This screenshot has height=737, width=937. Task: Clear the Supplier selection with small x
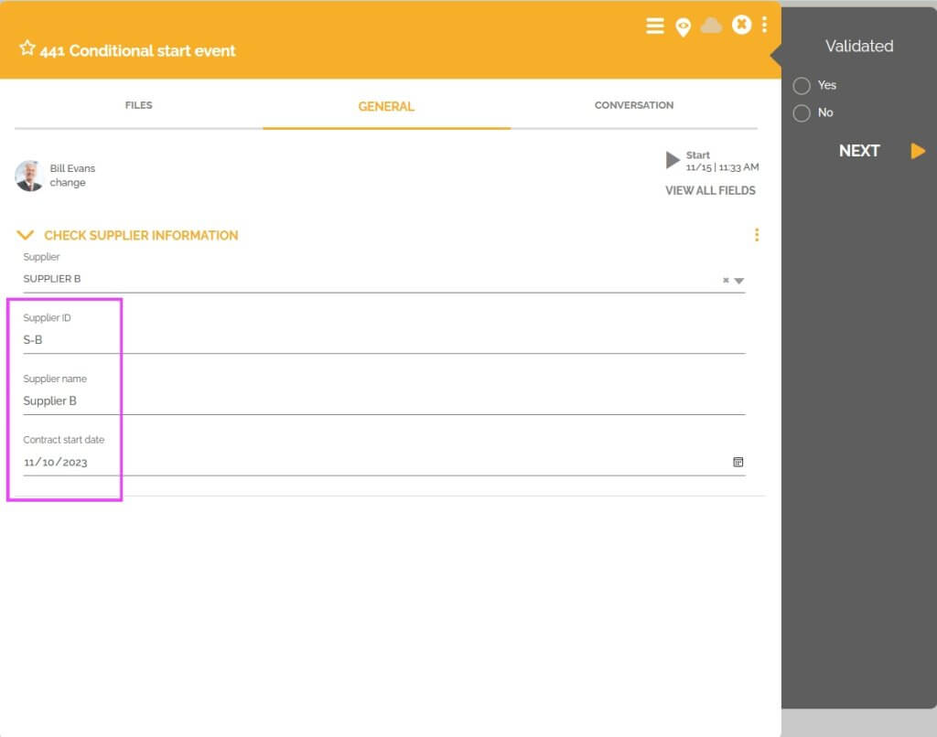click(726, 281)
